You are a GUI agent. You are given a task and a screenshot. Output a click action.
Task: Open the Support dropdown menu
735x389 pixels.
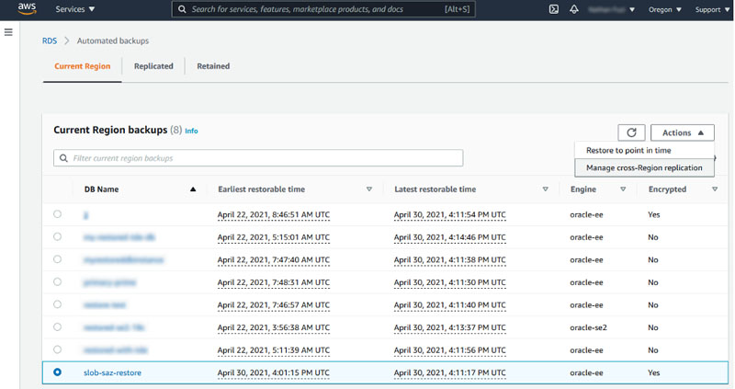point(713,9)
